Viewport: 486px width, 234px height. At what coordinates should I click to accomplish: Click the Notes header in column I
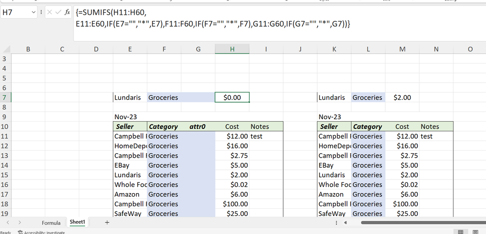coord(266,126)
